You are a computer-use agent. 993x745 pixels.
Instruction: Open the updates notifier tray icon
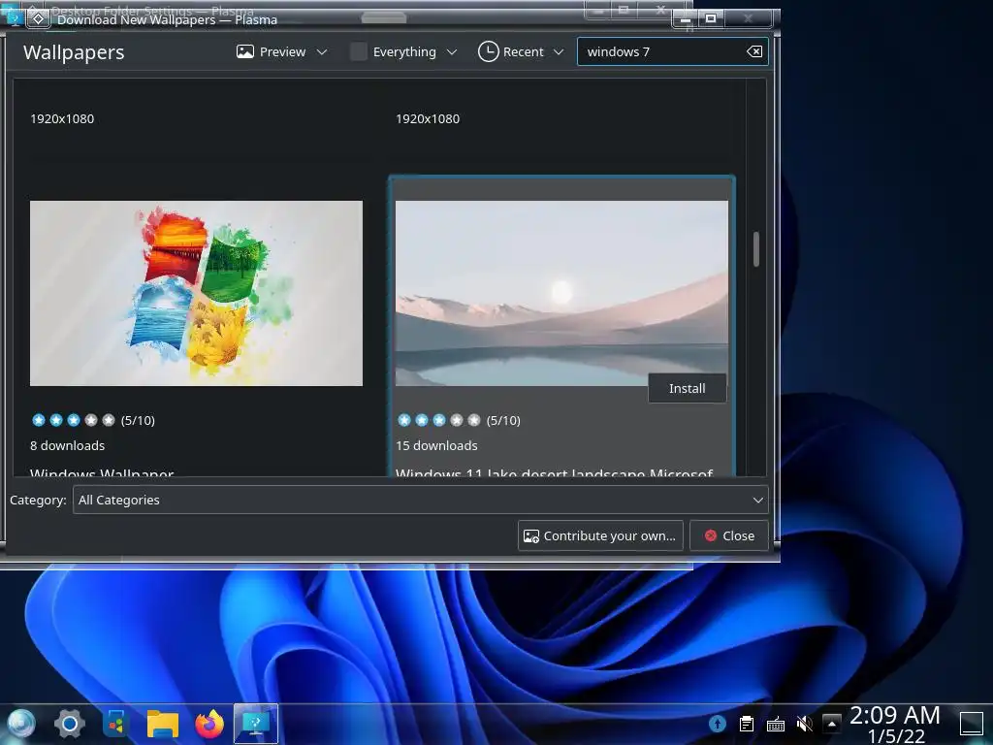[717, 724]
